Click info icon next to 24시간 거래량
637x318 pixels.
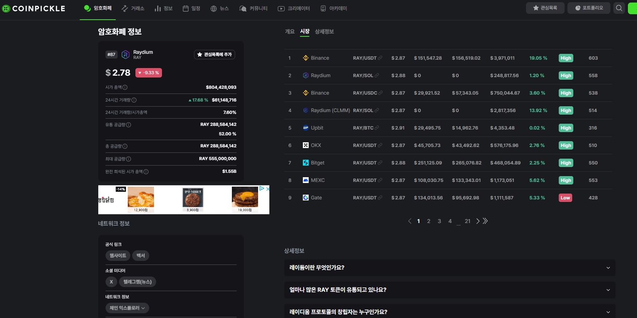point(134,100)
